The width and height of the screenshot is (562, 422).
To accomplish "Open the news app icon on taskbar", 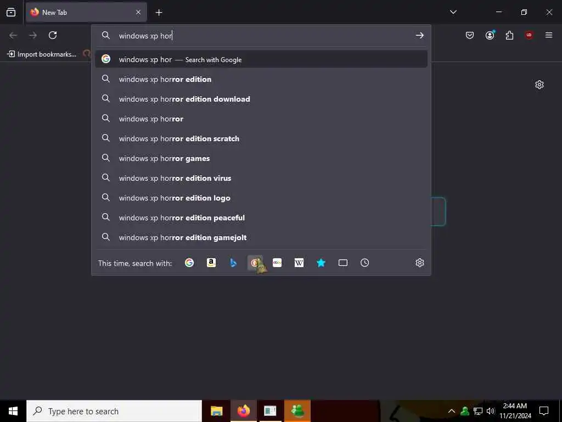I will click(270, 411).
